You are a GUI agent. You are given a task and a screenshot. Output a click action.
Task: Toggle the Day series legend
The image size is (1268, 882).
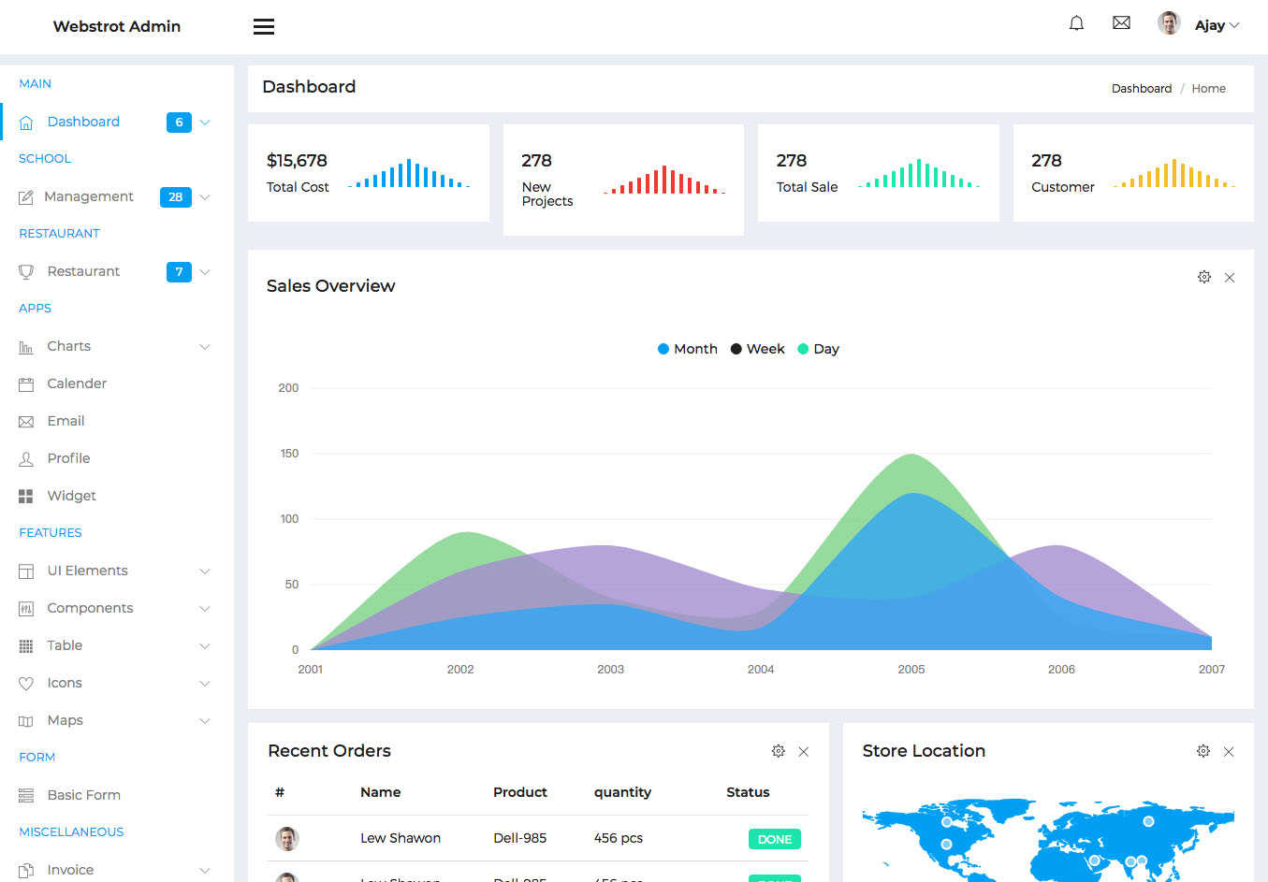pos(818,349)
